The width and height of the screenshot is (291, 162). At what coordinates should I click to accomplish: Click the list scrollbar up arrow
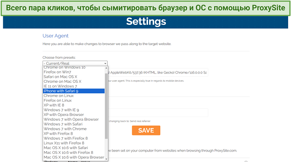point(107,68)
